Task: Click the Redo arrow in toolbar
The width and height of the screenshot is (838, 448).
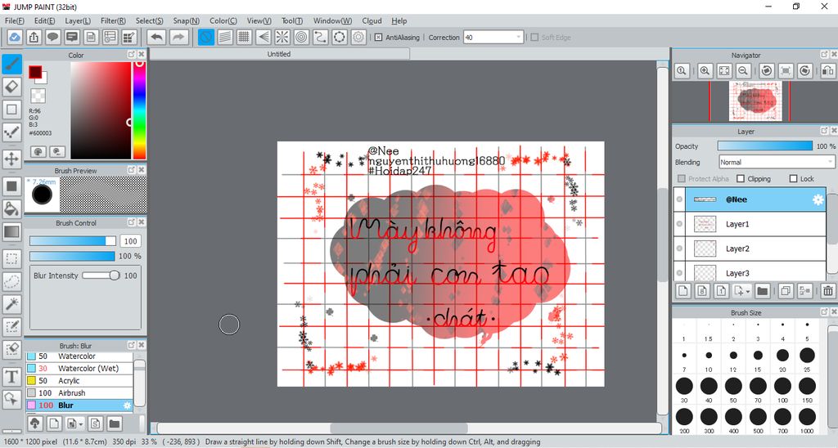Action: [x=179, y=37]
